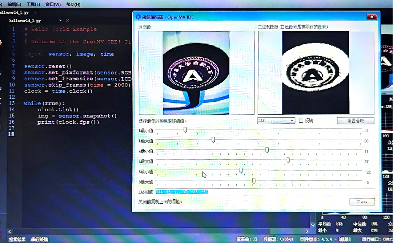Click the L最小值 slider handle
The width and height of the screenshot is (393, 244).
click(185, 130)
